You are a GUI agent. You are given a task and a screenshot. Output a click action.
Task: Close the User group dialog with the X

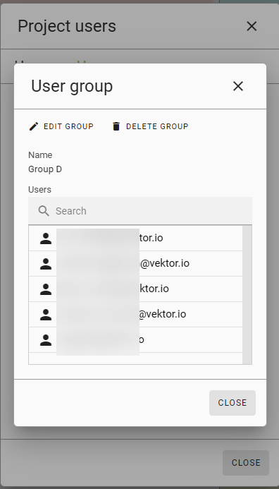point(238,86)
